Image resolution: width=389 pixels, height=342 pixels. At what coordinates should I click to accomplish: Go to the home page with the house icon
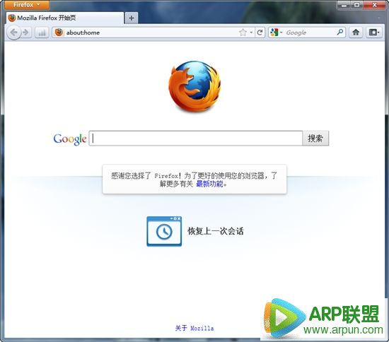(356, 33)
